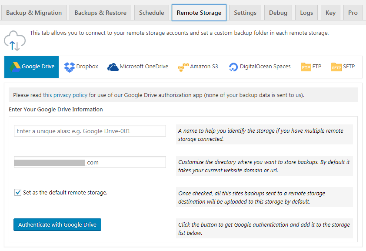Click help text about Google authentication button

264,228
